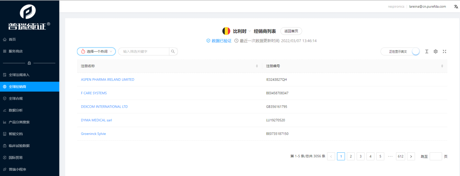Click registration number BE0458708347

pos(277,93)
